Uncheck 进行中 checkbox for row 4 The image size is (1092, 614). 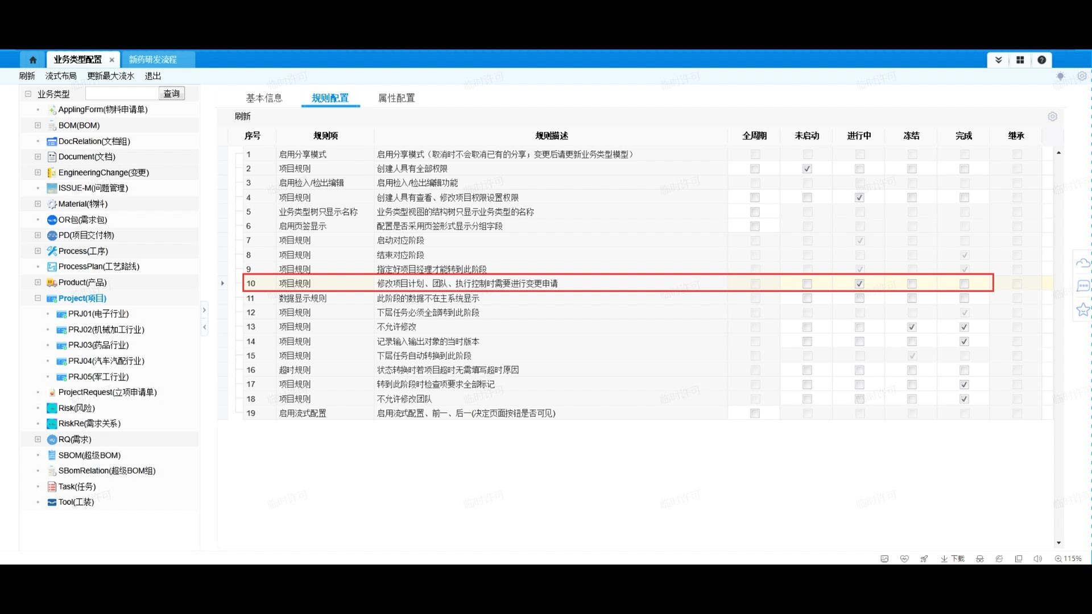pos(859,198)
